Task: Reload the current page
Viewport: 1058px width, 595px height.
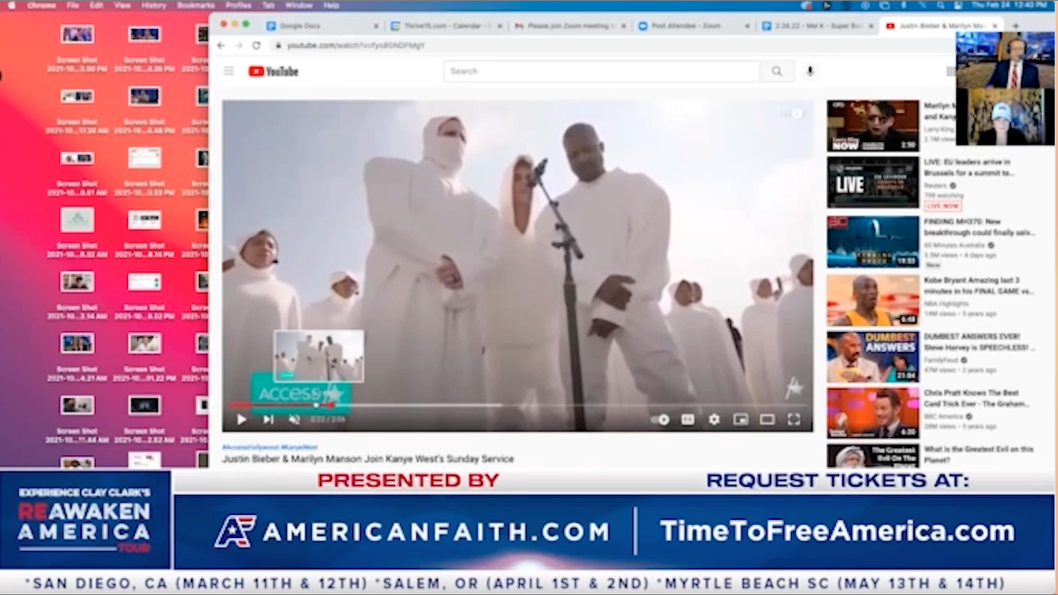Action: click(x=256, y=45)
